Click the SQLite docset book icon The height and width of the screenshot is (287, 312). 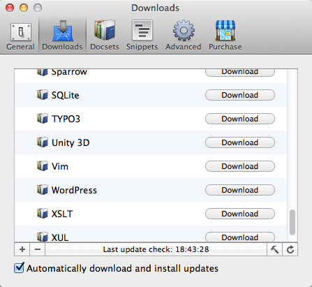43,95
